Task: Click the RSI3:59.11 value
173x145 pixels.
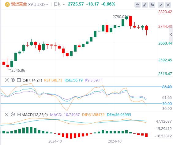Action: click(x=94, y=80)
